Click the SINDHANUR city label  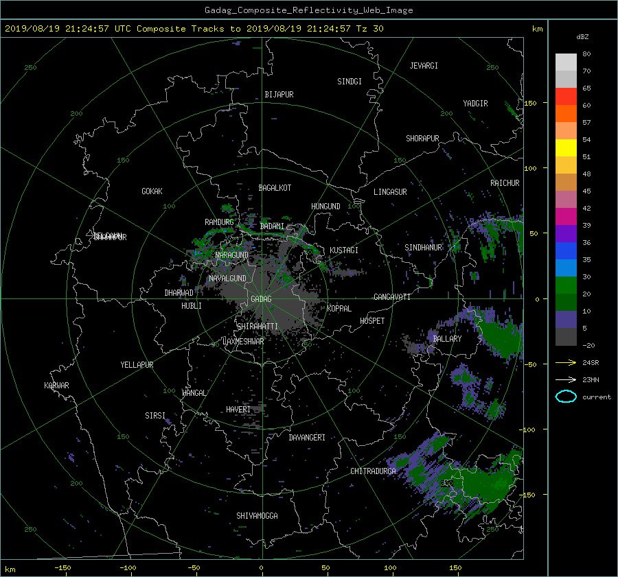(x=423, y=248)
